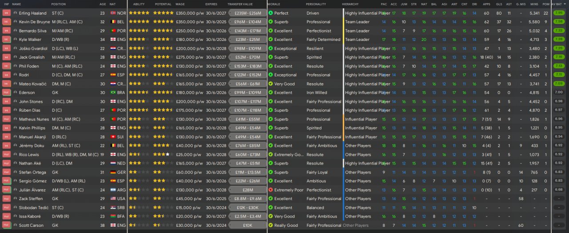Click the Hol status badge in Ederson's row

pyautogui.click(x=6, y=92)
